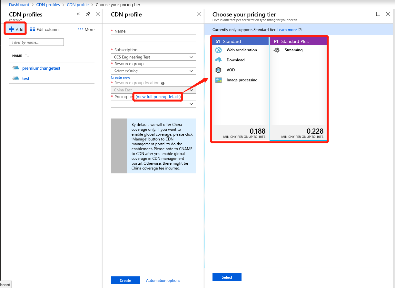Maximize the pricing tier blade
This screenshot has height=288, width=395.
378,14
